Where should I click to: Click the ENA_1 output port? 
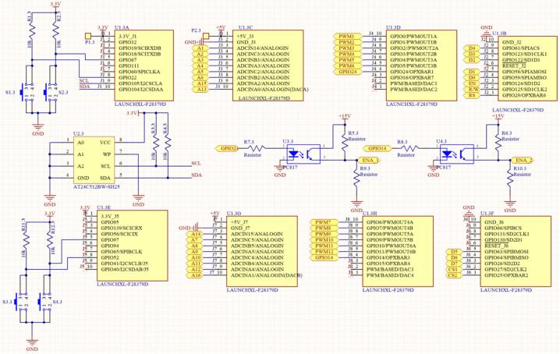pyautogui.click(x=370, y=161)
